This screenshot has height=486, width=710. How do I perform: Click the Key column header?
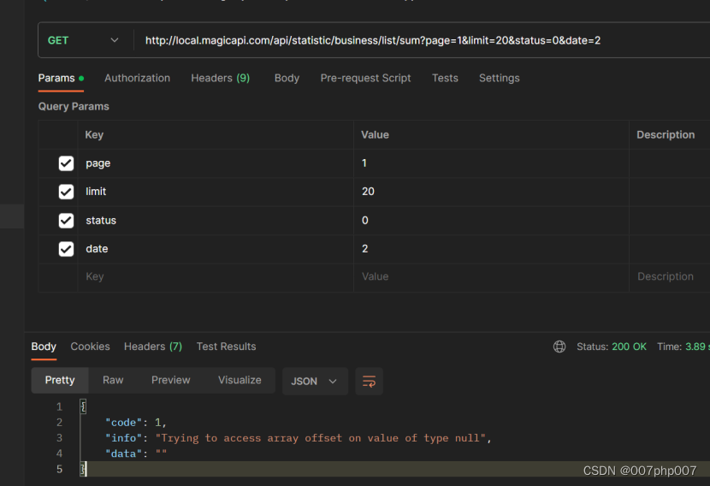[94, 135]
